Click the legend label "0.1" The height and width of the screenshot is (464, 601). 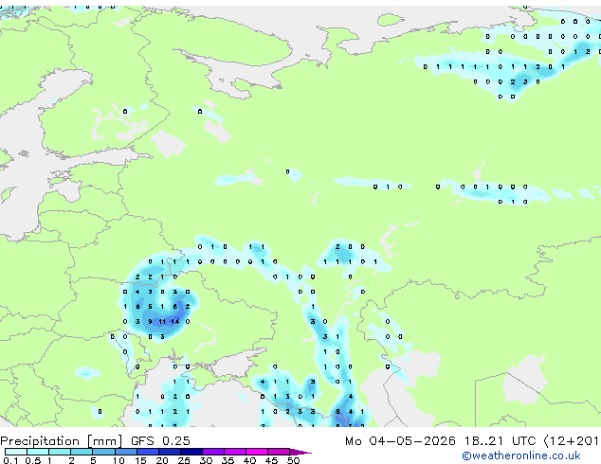10,460
